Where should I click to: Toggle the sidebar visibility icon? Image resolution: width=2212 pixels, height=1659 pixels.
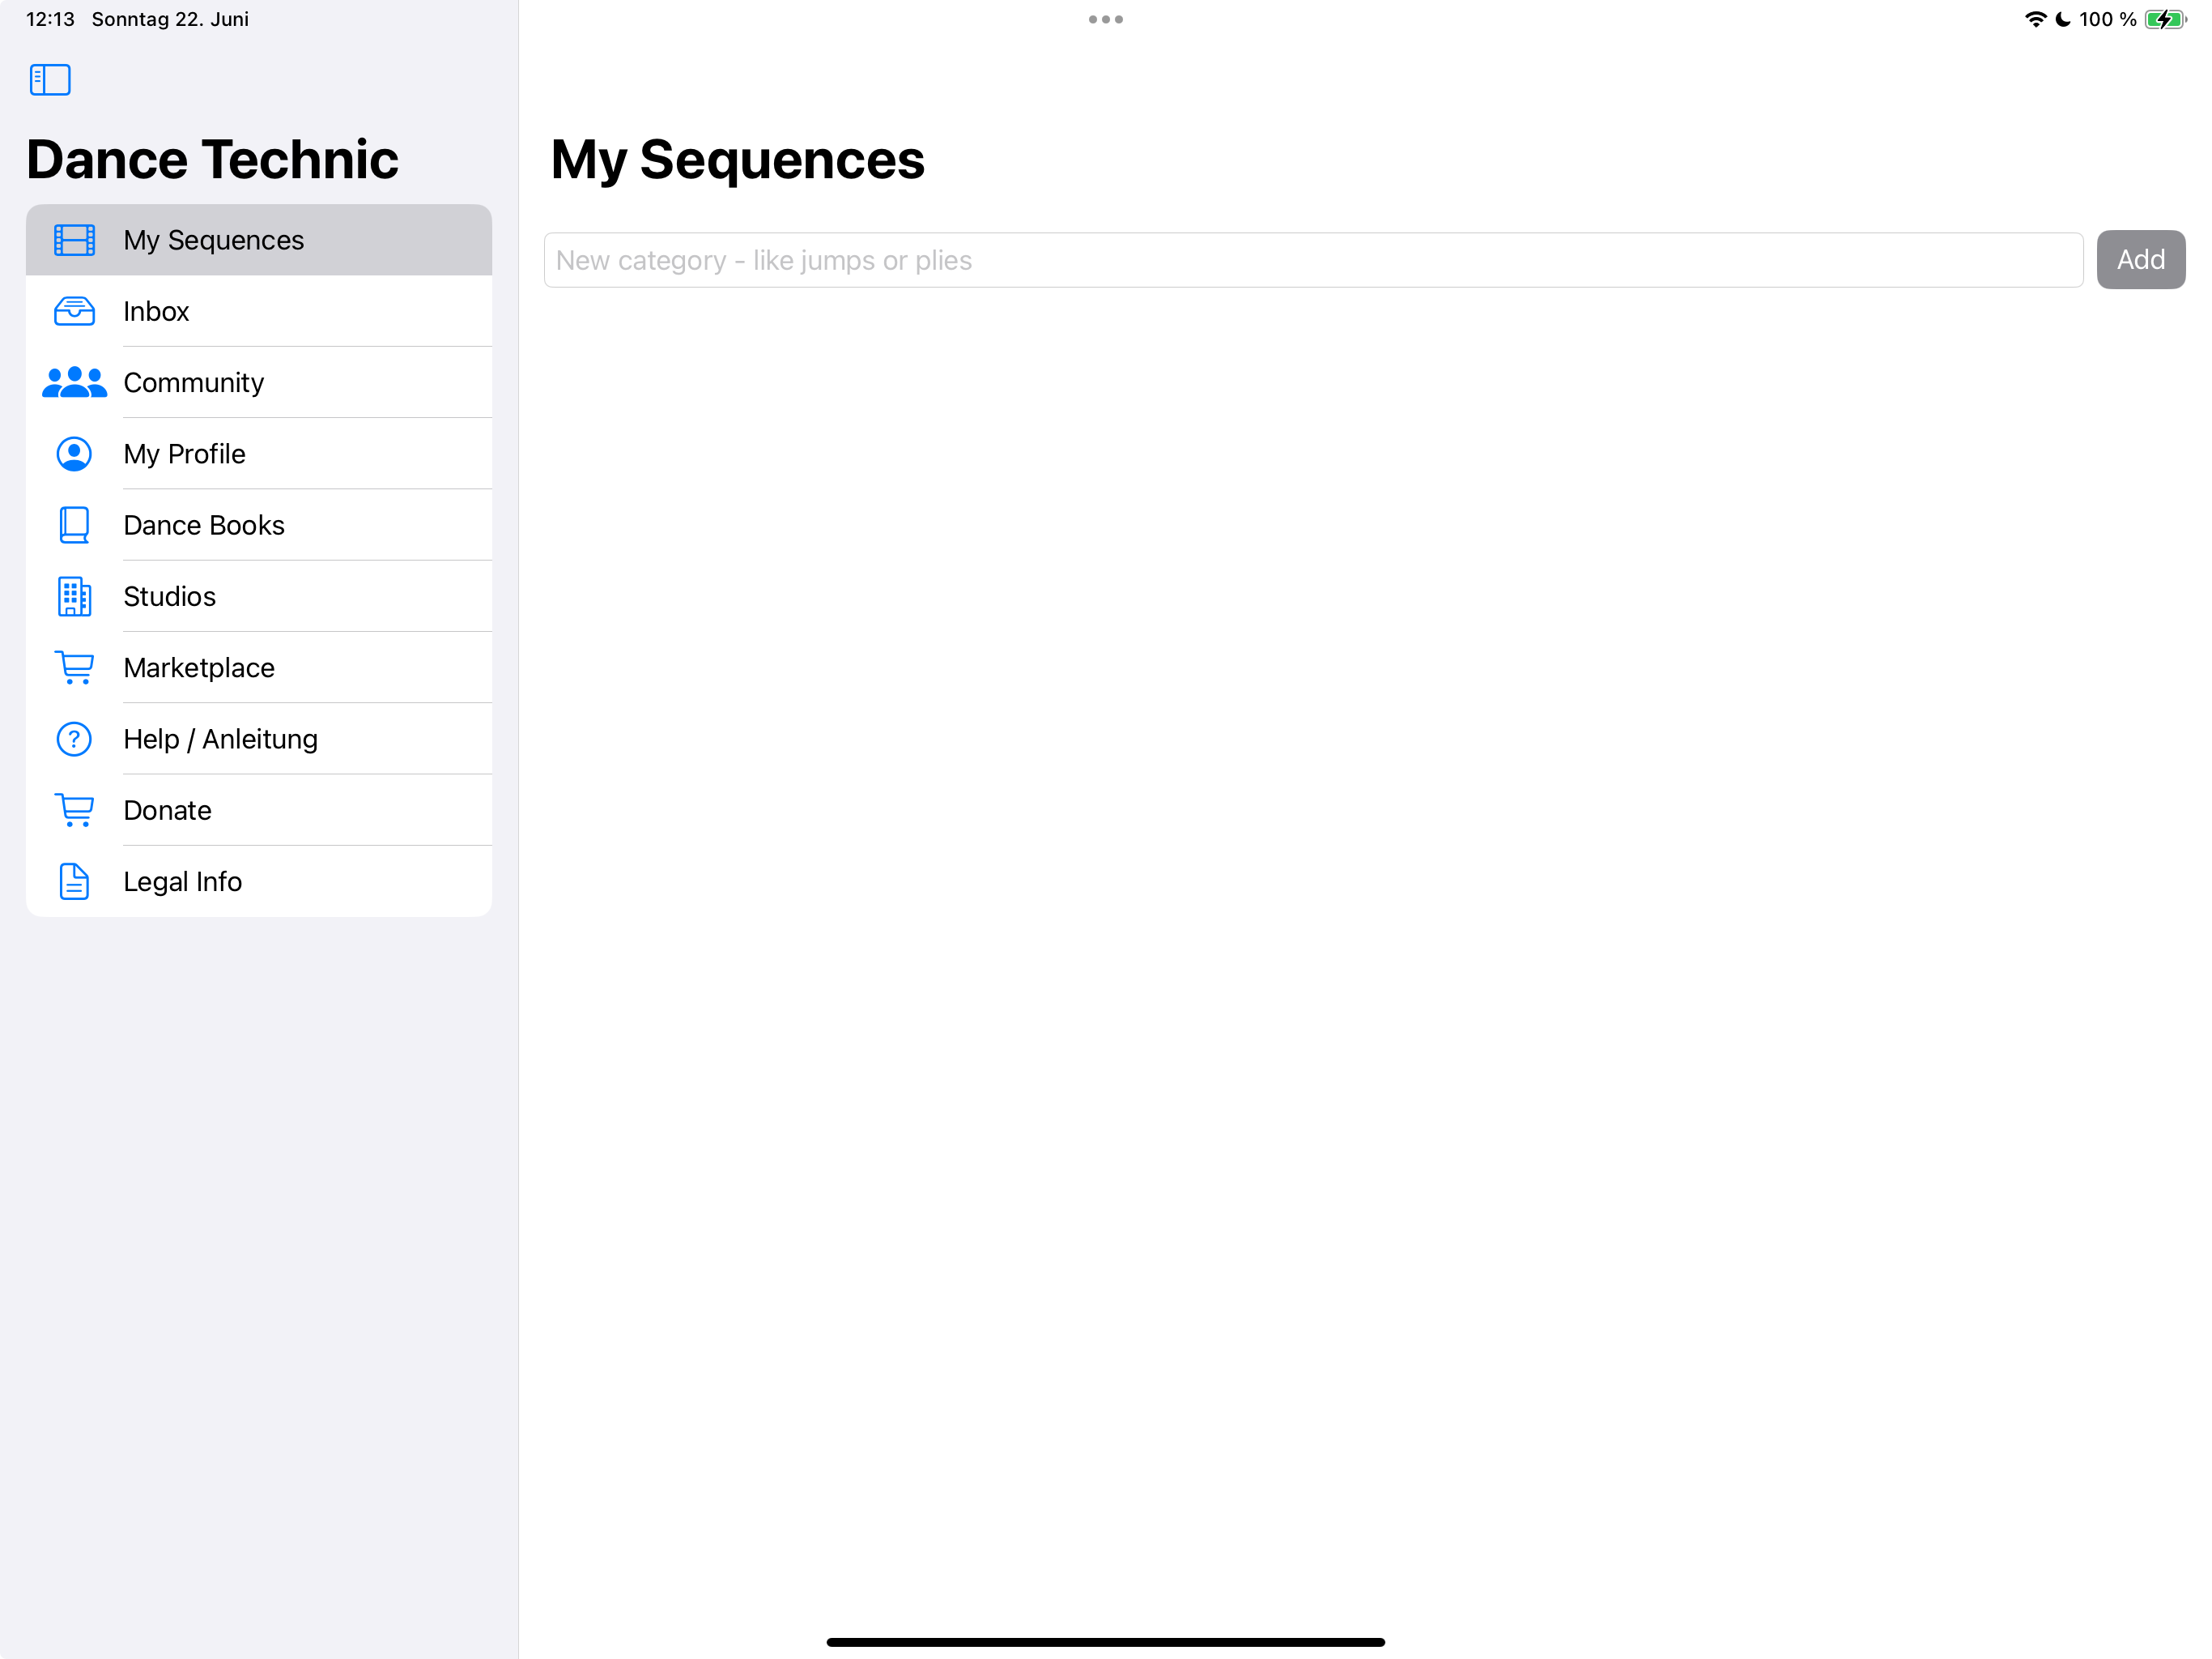[50, 80]
